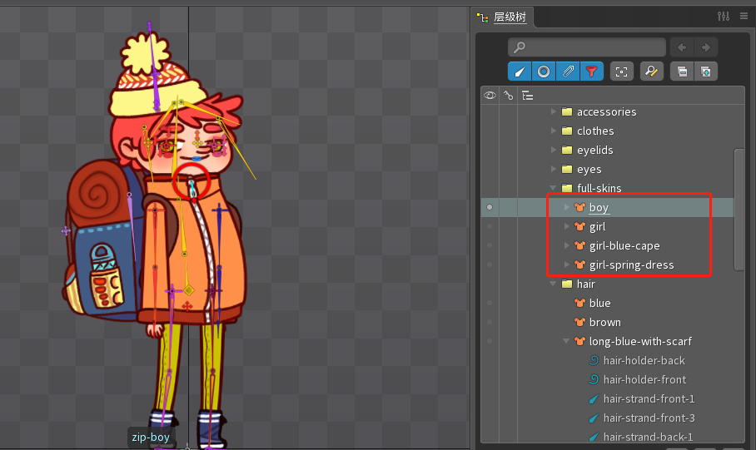Select the girl-spring-dress skin
Screen dimensions: 756x450
[x=631, y=265]
